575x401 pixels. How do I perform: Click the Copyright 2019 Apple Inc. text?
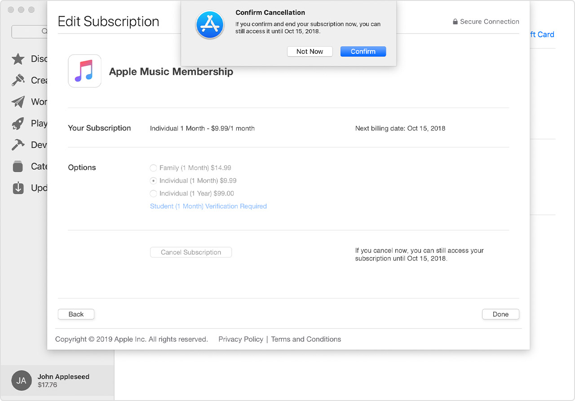[x=132, y=339]
